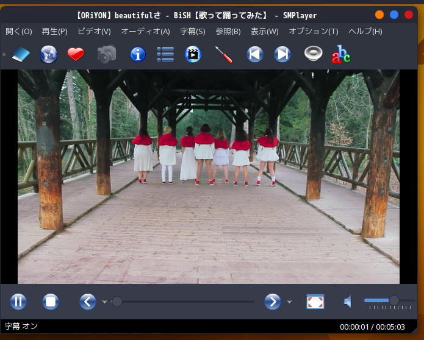The image size is (424, 340).
Task: Open the 再生(P) menu
Action: click(x=55, y=32)
